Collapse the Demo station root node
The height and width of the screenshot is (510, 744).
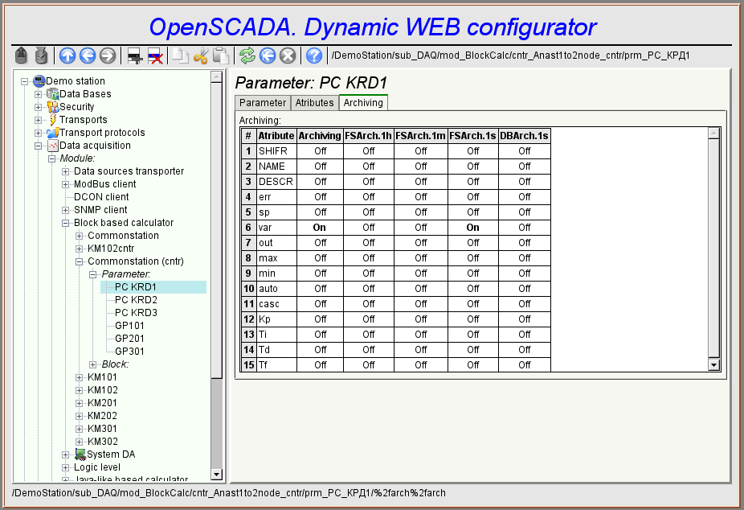tap(25, 82)
